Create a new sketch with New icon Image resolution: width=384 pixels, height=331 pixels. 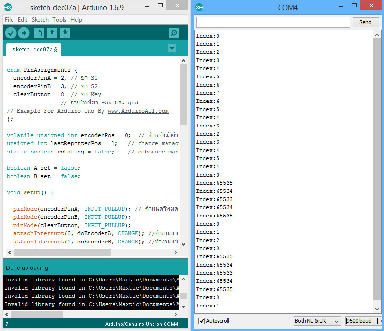pyautogui.click(x=39, y=33)
